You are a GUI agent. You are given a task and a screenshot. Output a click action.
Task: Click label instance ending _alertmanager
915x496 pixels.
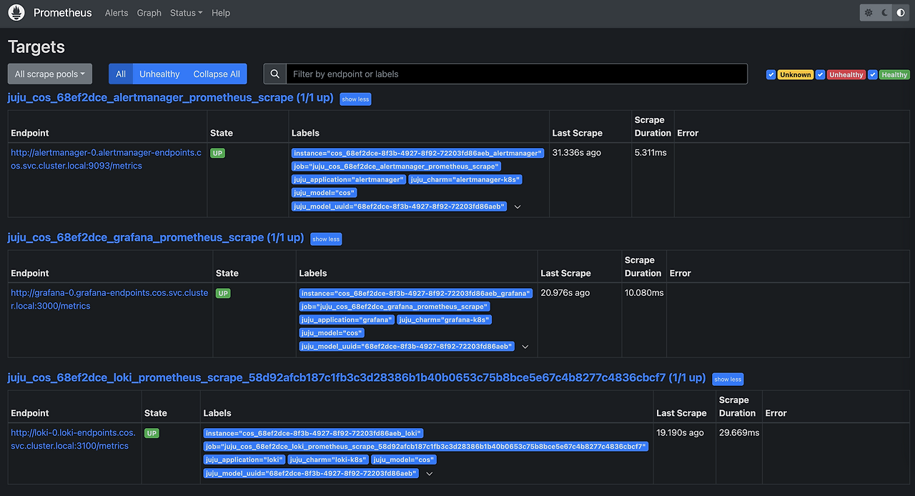tap(418, 153)
